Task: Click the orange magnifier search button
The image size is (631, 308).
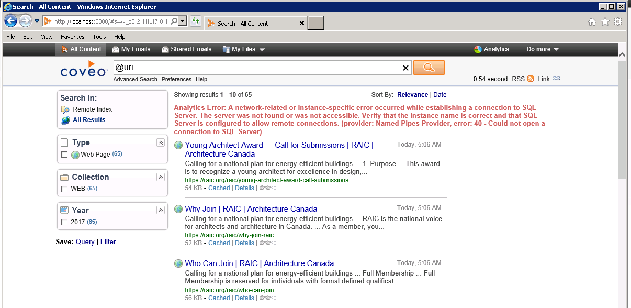Action: [429, 68]
